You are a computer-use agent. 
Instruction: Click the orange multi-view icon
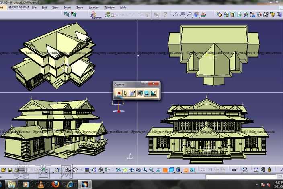pyautogui.click(x=165, y=170)
